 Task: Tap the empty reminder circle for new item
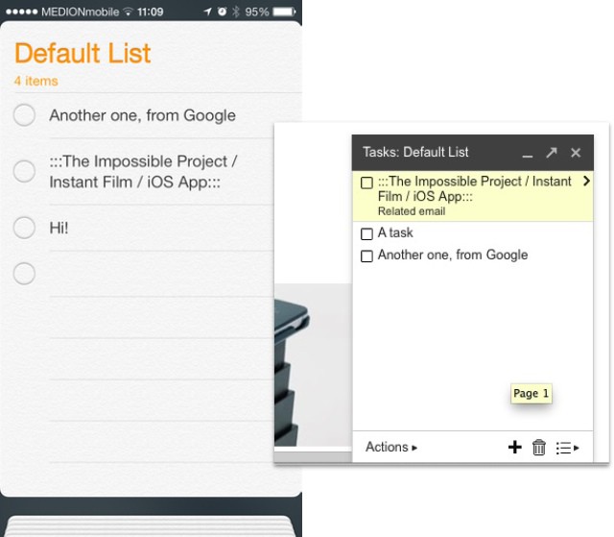point(24,274)
